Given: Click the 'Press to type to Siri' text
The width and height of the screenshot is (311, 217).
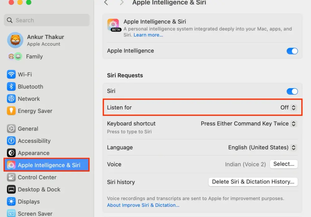Looking at the screenshot, I should [129, 132].
